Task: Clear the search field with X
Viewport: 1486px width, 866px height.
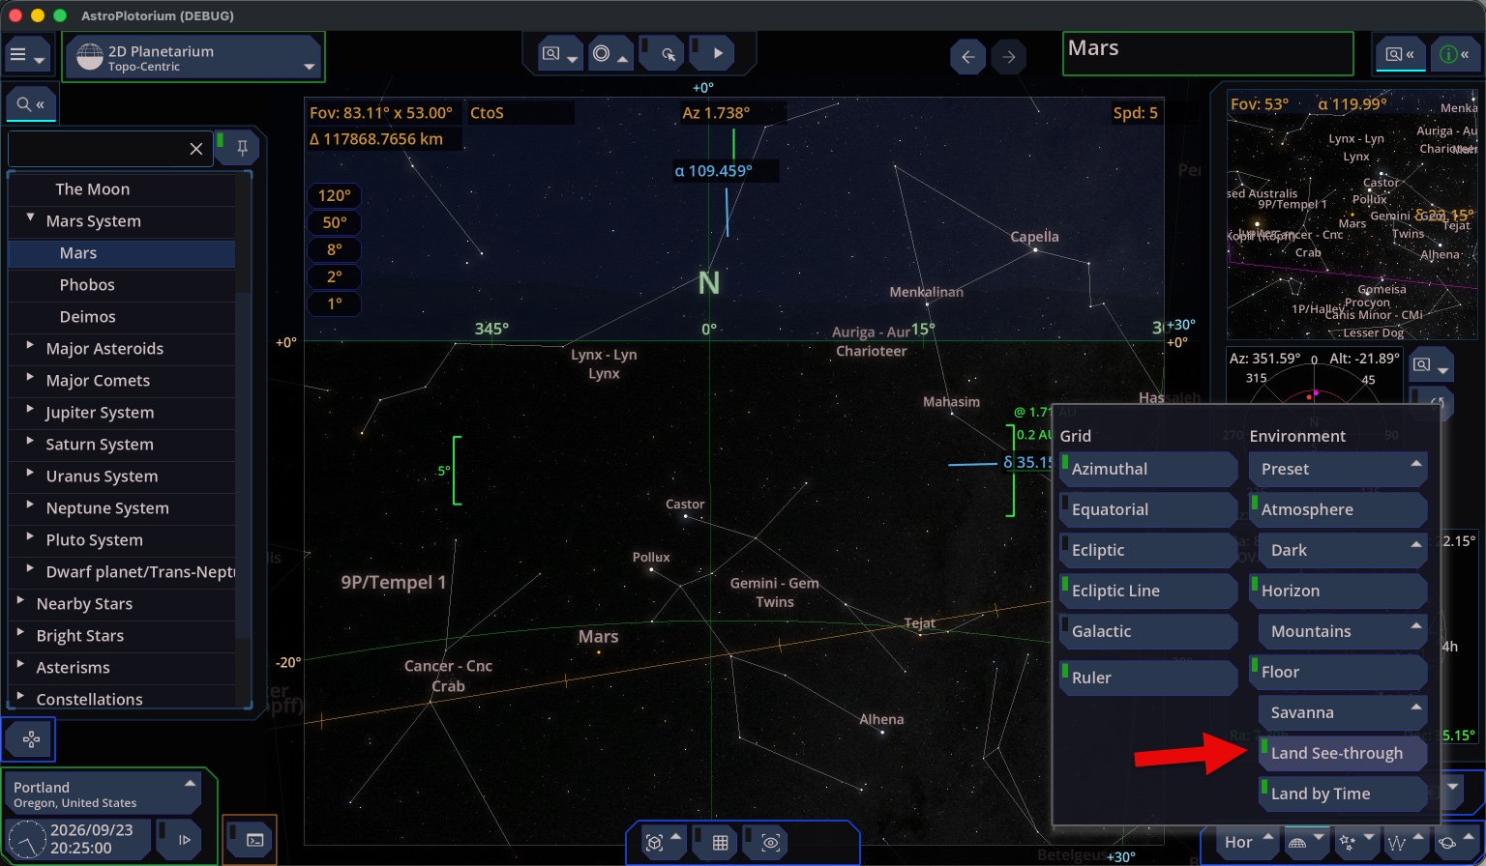Action: coord(196,149)
